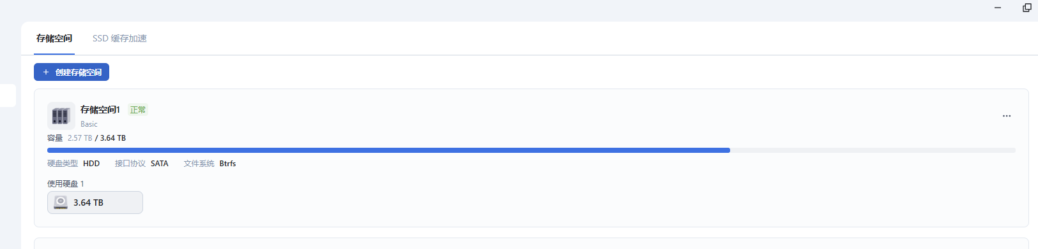Click the 正常 status badge
1038x249 pixels.
click(x=138, y=110)
